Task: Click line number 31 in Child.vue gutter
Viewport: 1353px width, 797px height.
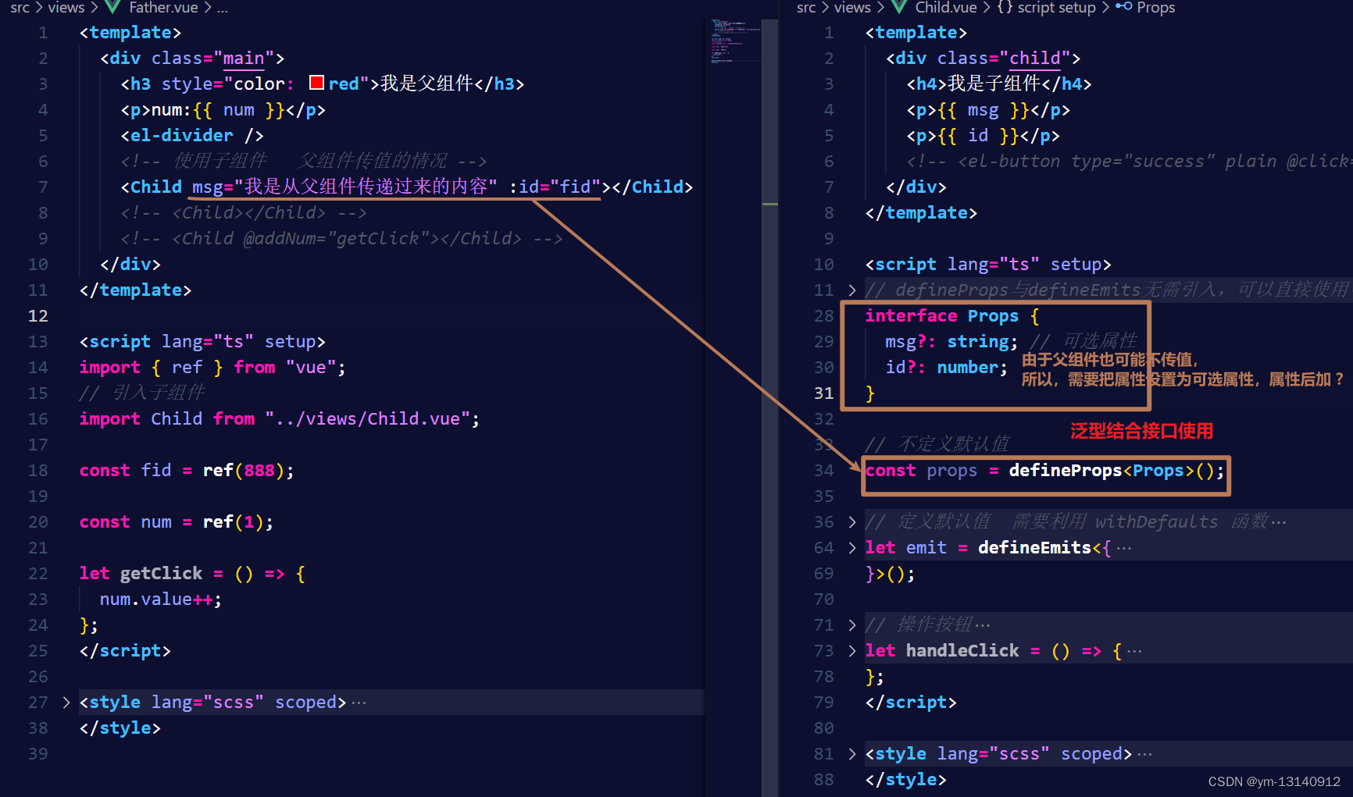Action: click(824, 393)
